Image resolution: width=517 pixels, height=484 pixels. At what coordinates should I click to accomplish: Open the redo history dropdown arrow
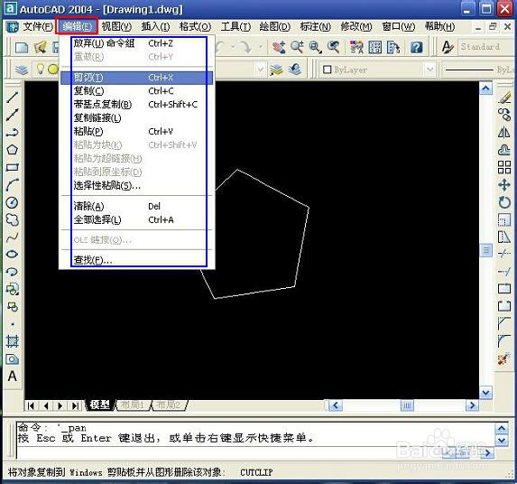261,47
